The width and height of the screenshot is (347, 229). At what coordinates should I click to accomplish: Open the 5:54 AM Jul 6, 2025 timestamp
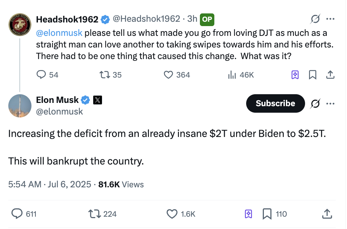point(50,184)
